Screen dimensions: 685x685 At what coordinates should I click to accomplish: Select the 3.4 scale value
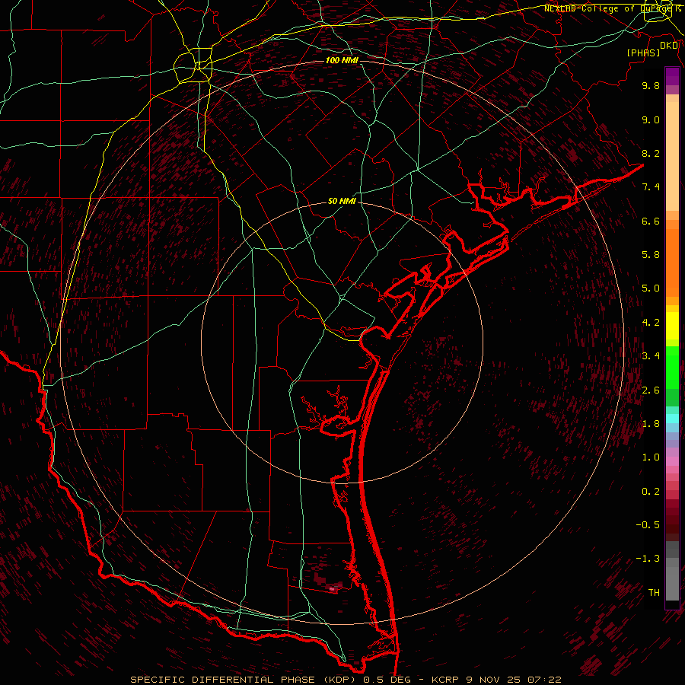651,356
